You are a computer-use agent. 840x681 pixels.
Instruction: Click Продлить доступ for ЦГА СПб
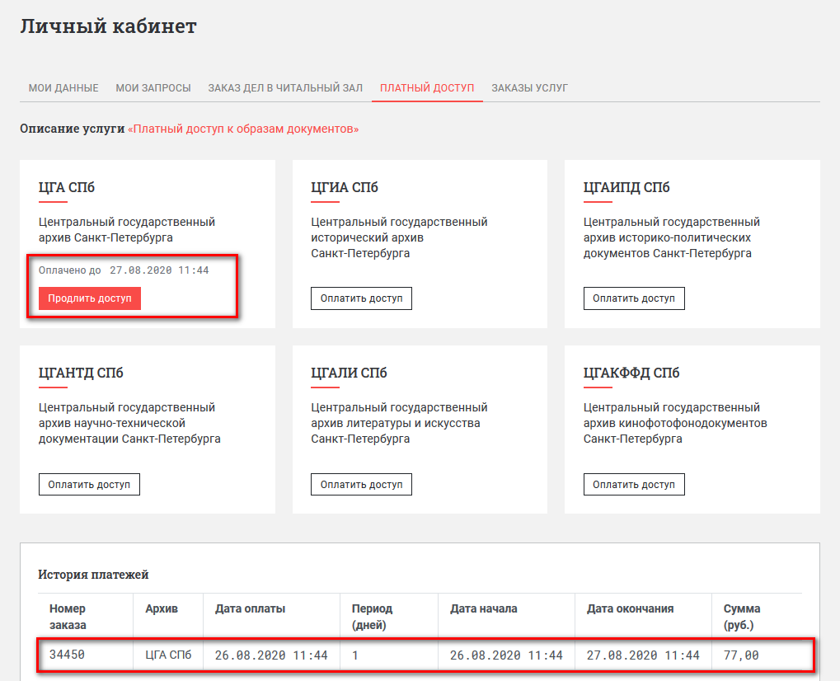[x=90, y=298]
